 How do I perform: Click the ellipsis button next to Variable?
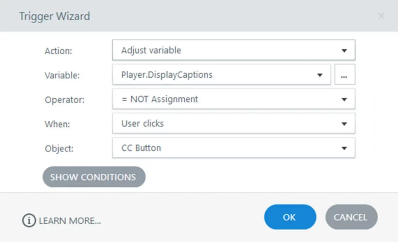coord(345,75)
